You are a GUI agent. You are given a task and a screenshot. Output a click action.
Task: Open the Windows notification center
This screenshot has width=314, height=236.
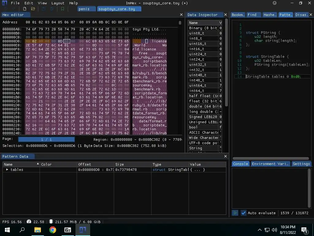(304, 230)
